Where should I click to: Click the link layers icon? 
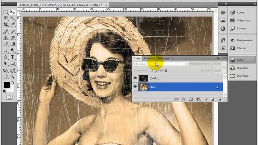coord(176,99)
